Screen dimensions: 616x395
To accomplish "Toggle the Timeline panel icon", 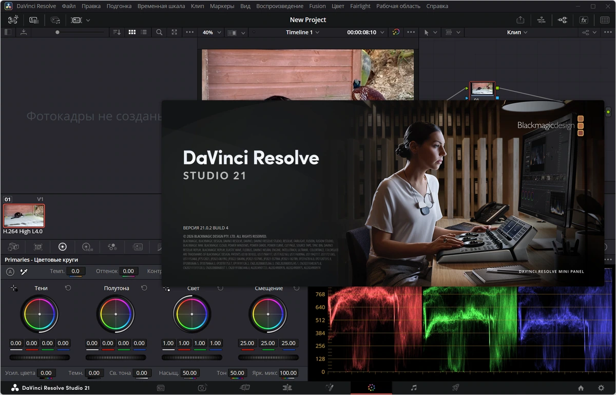I will click(541, 20).
